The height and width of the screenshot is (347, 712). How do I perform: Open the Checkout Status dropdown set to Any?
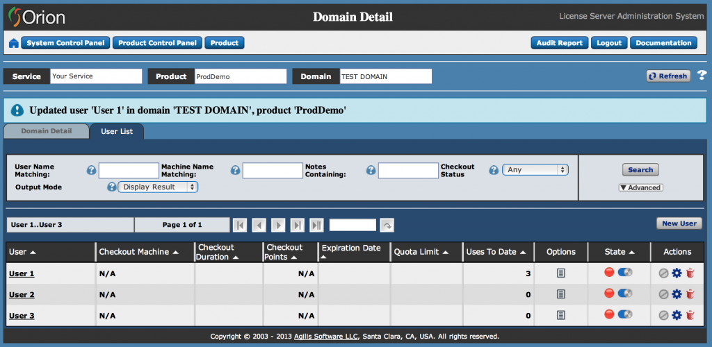point(535,170)
